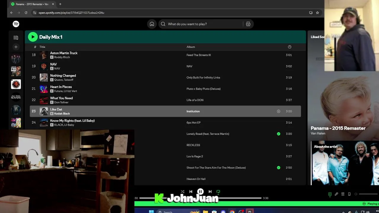Open first playlist thumbnail in library sidebar

(x=16, y=59)
